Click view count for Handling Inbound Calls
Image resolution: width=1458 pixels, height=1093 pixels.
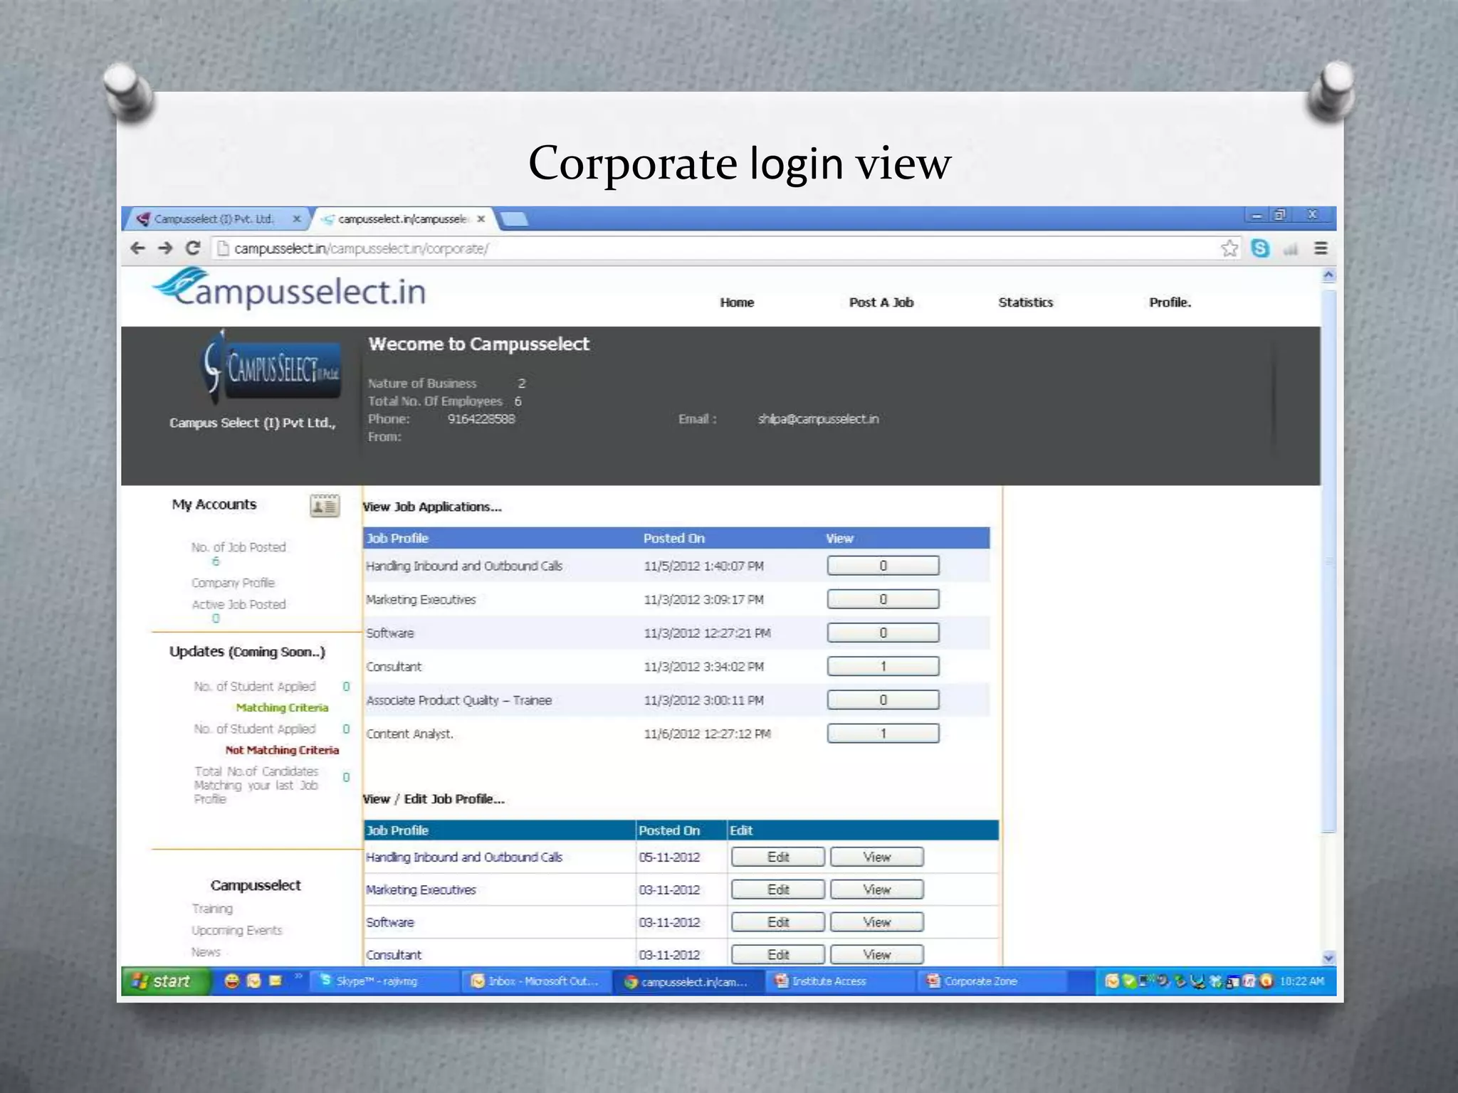pyautogui.click(x=883, y=566)
